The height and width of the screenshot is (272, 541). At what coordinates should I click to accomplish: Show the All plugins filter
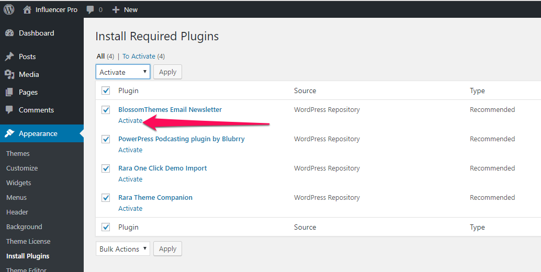[100, 56]
